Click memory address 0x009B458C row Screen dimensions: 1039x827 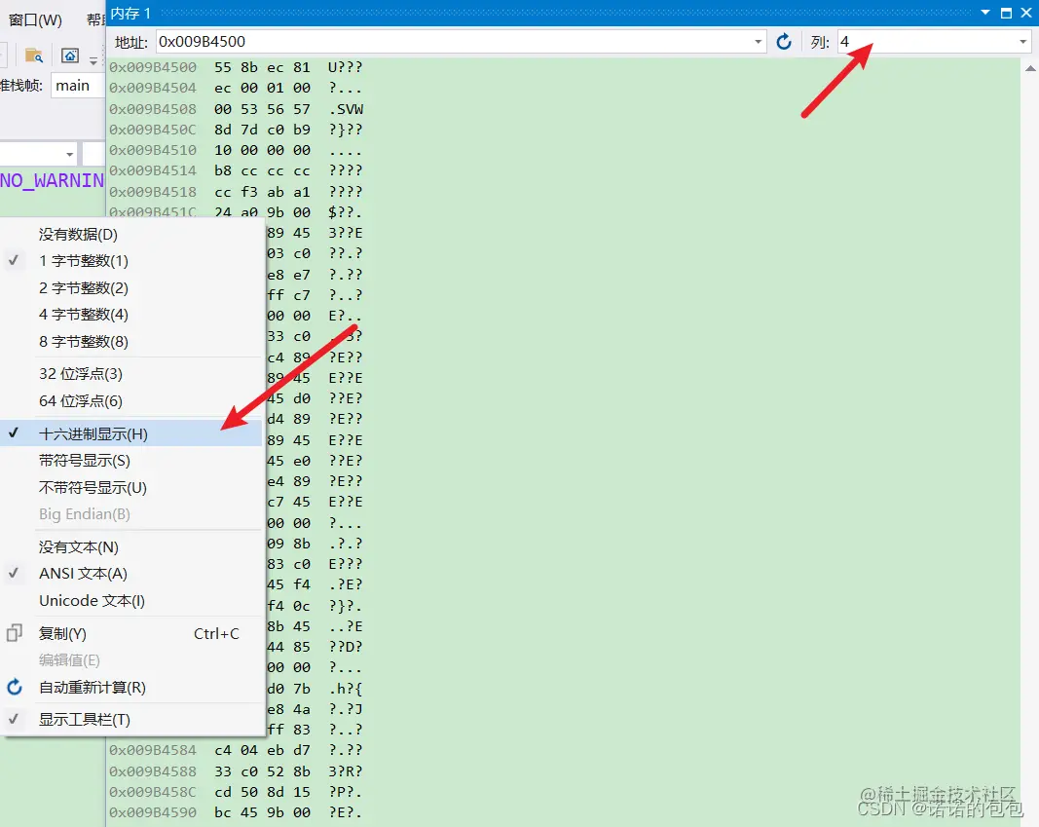coord(153,792)
